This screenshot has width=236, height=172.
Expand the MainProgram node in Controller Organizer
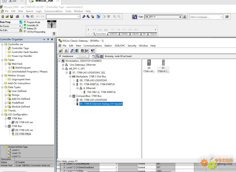(9, 68)
